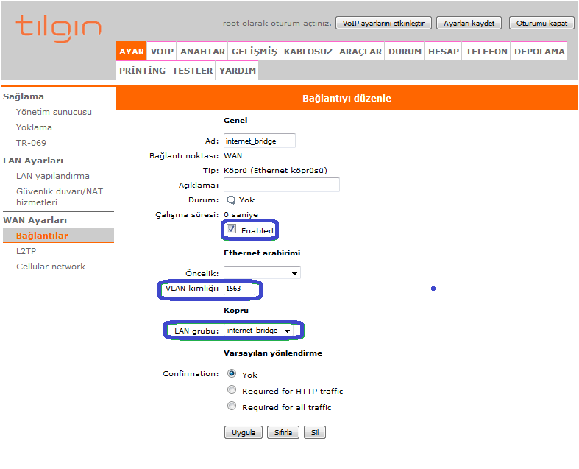This screenshot has width=579, height=469.
Task: Click the Sil delete button
Action: (315, 432)
